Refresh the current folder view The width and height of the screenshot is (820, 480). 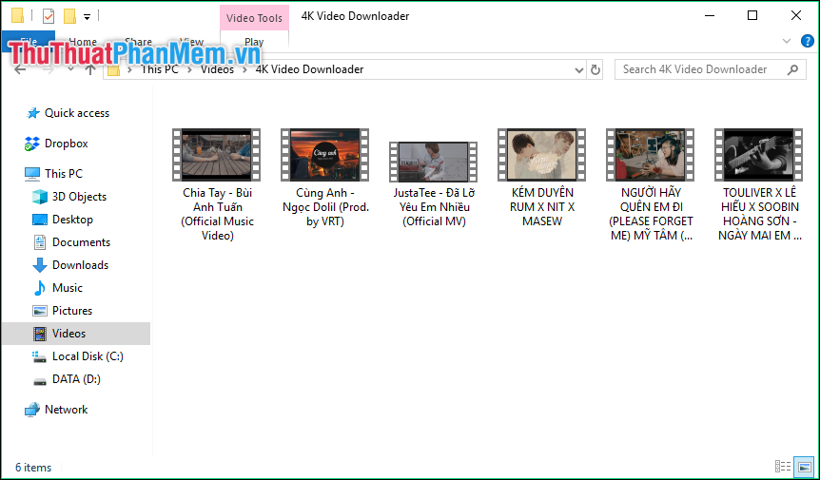[595, 69]
